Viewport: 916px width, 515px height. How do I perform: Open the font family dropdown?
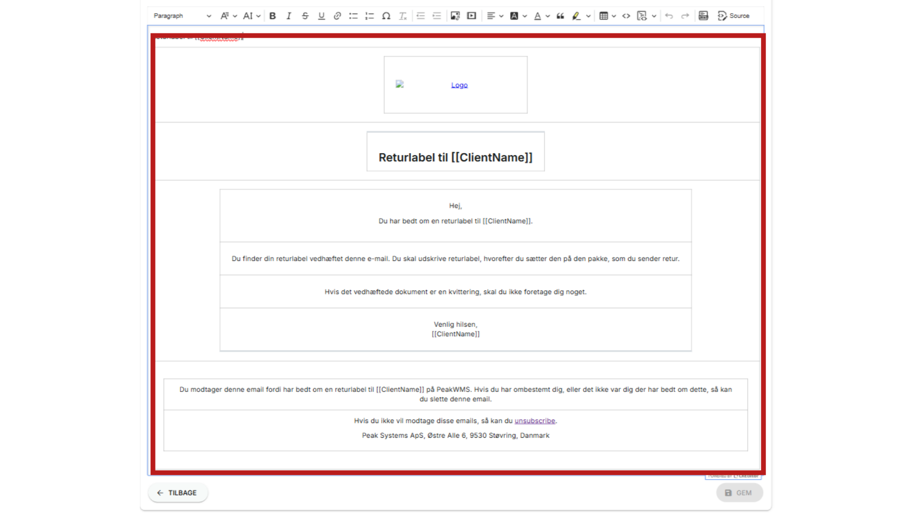click(x=229, y=16)
